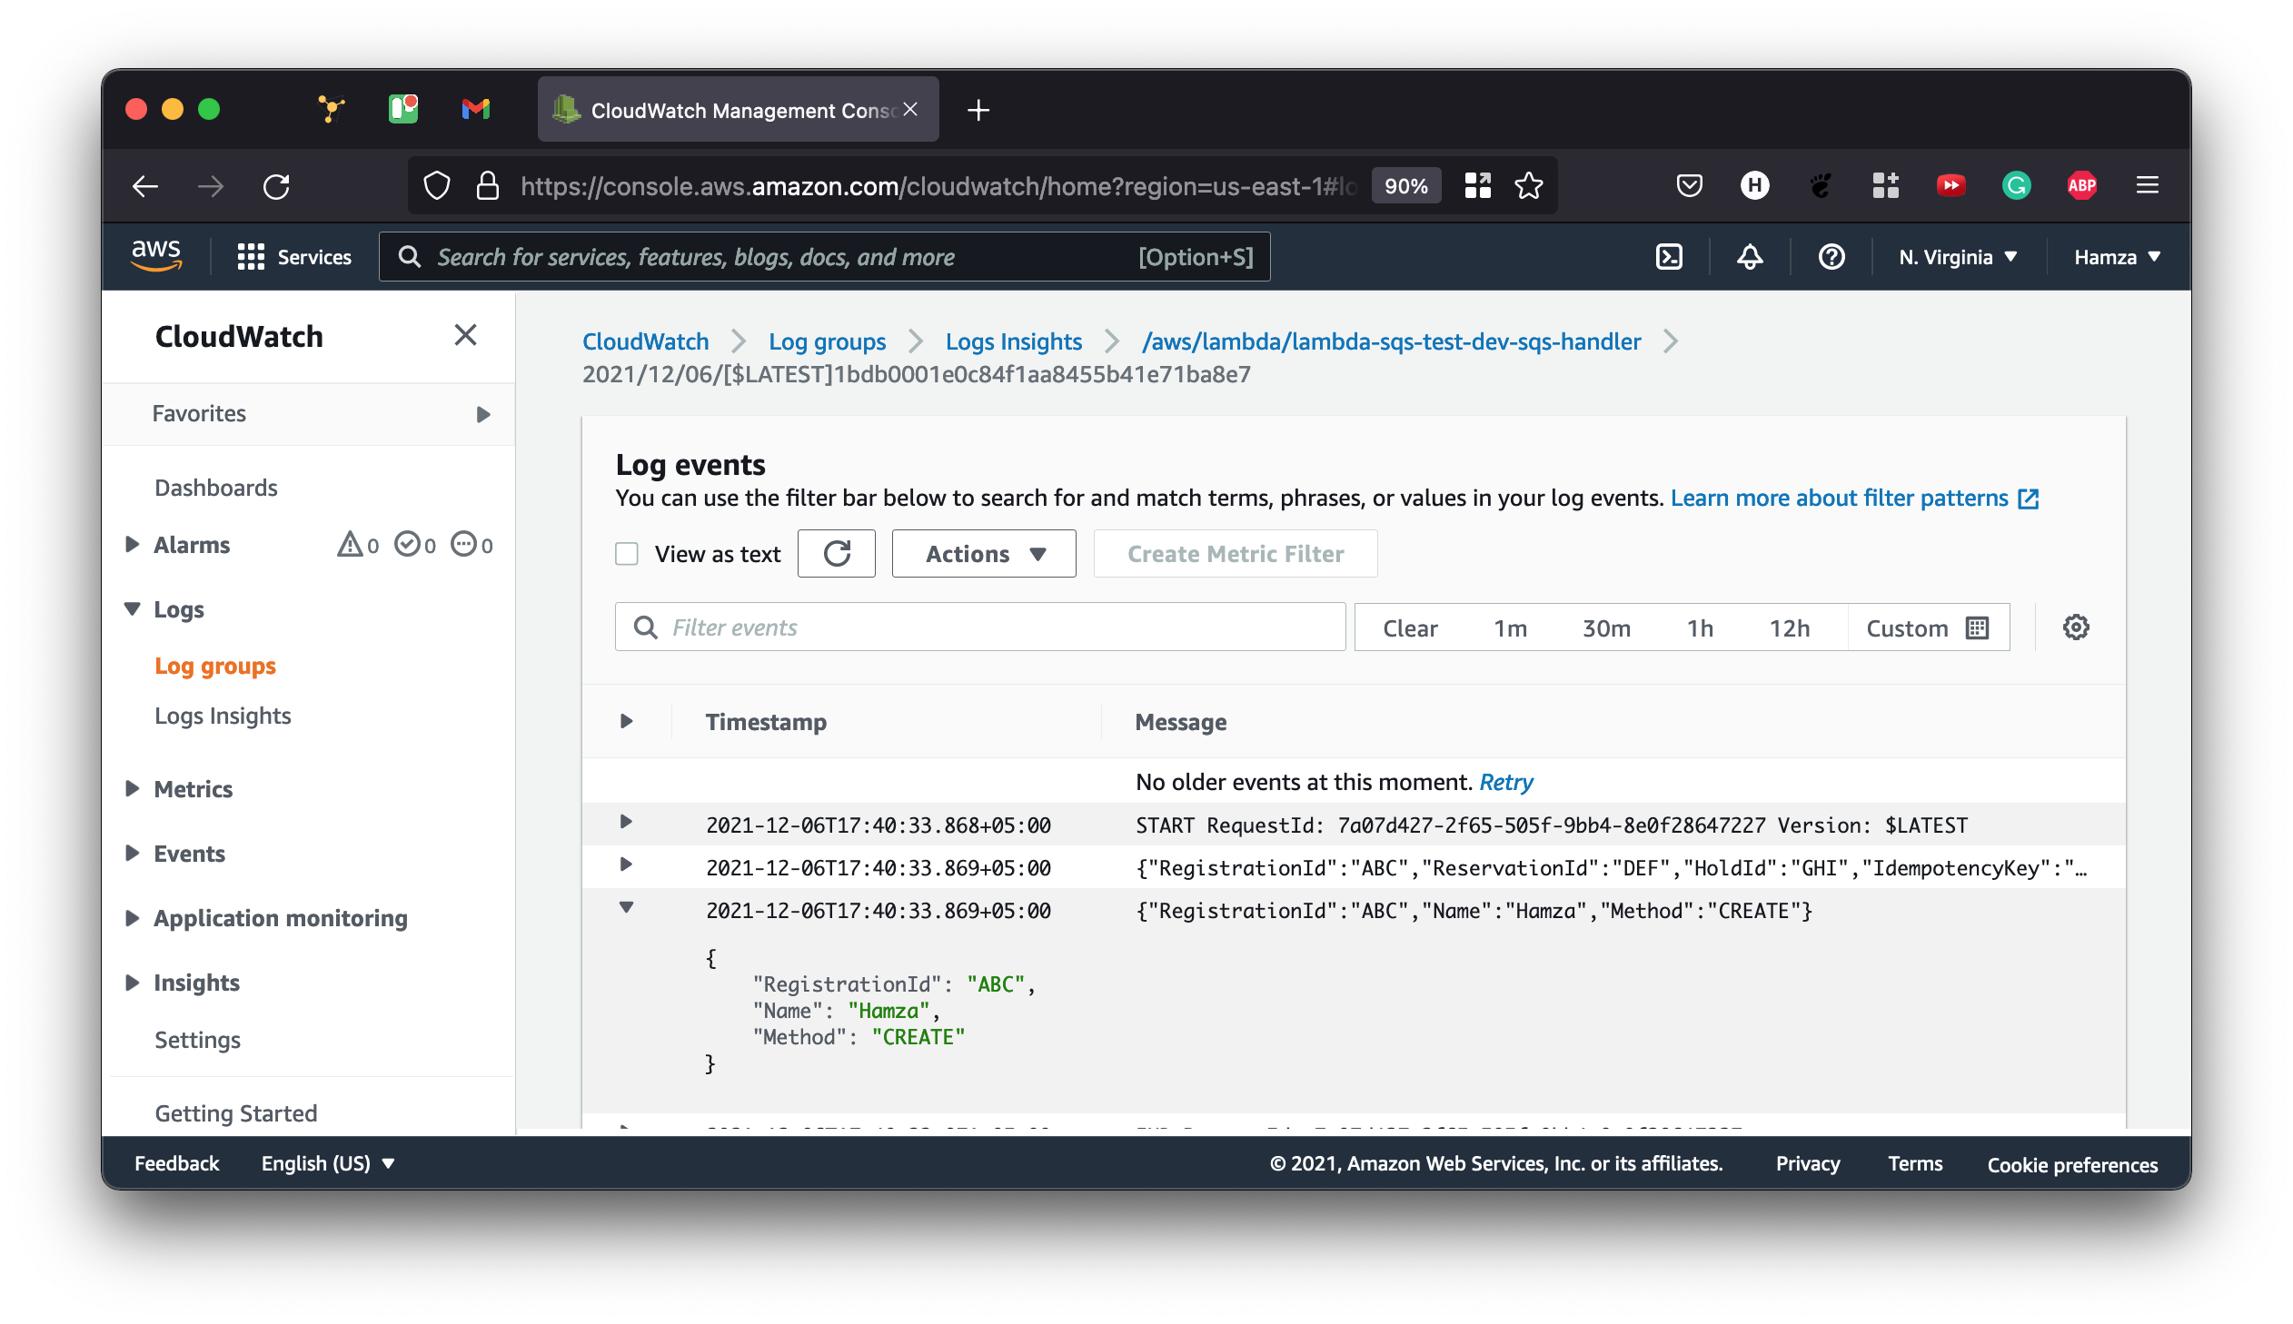Open the N. Virginia region selector
Image resolution: width=2293 pixels, height=1324 pixels.
[x=1958, y=257]
